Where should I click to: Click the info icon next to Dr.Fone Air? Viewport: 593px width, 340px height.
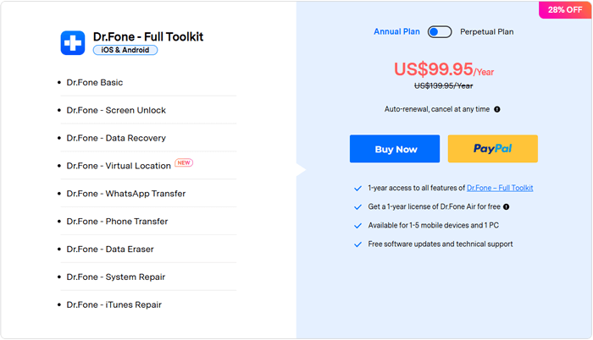coord(506,206)
